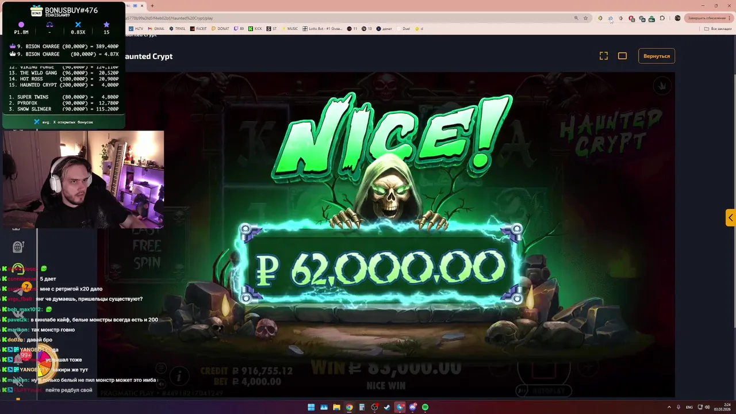Open the Lotto Bot bookmark
The image size is (736, 414).
pos(323,28)
